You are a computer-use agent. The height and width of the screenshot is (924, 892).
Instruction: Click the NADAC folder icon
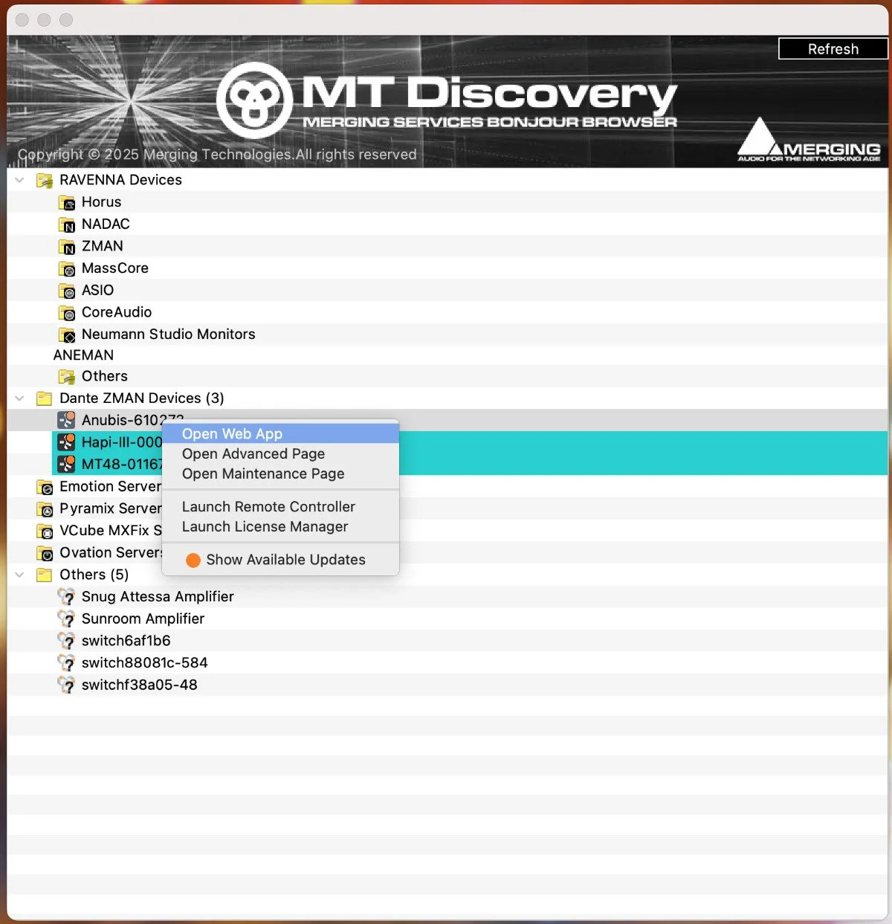(x=67, y=224)
